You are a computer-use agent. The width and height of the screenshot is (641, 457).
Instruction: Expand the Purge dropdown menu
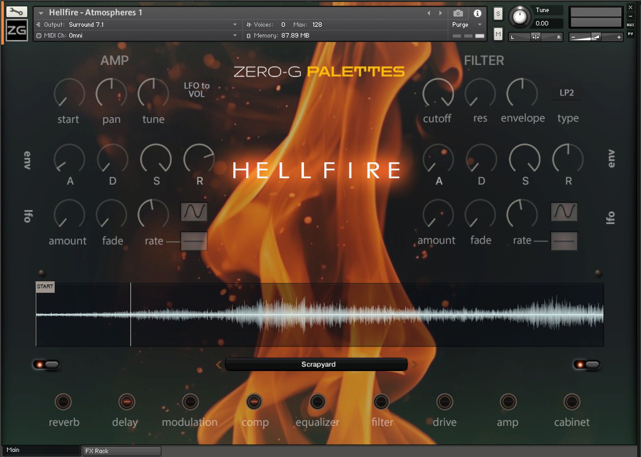pyautogui.click(x=480, y=25)
